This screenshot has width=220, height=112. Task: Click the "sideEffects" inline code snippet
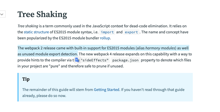point(95,60)
